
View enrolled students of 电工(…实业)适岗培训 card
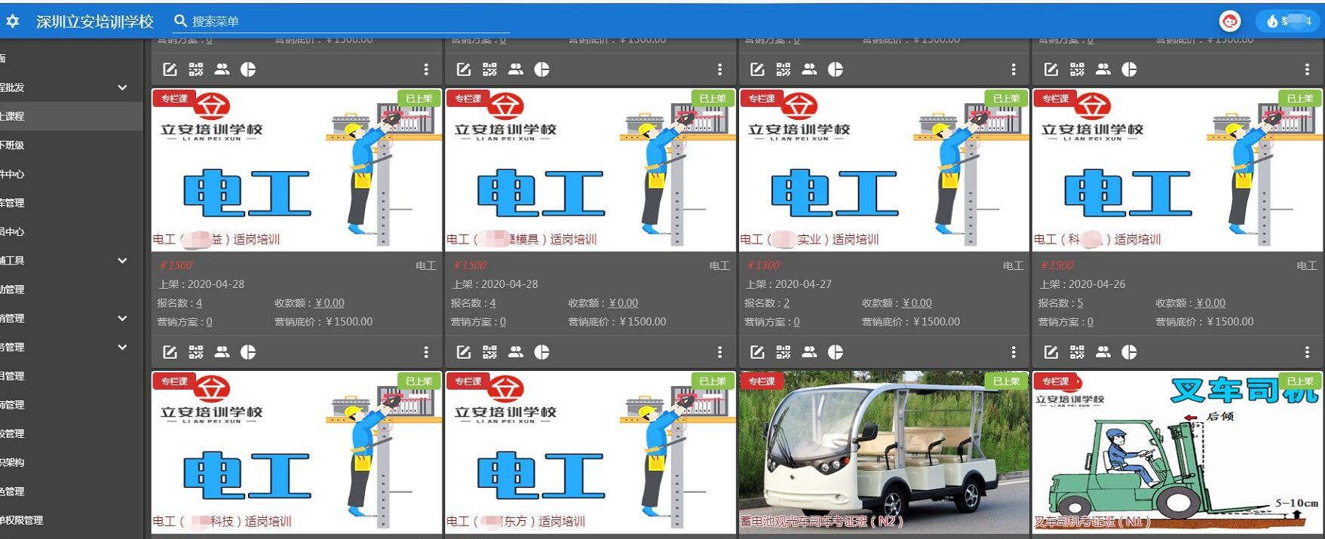click(809, 352)
